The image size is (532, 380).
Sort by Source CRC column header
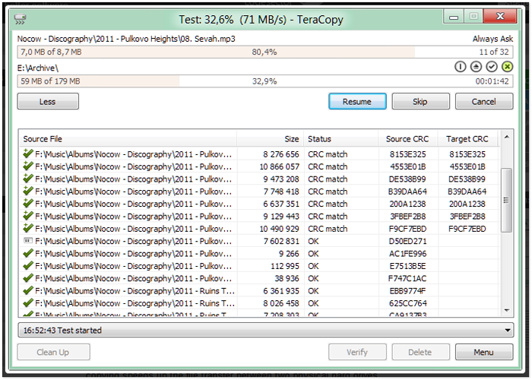pos(407,139)
